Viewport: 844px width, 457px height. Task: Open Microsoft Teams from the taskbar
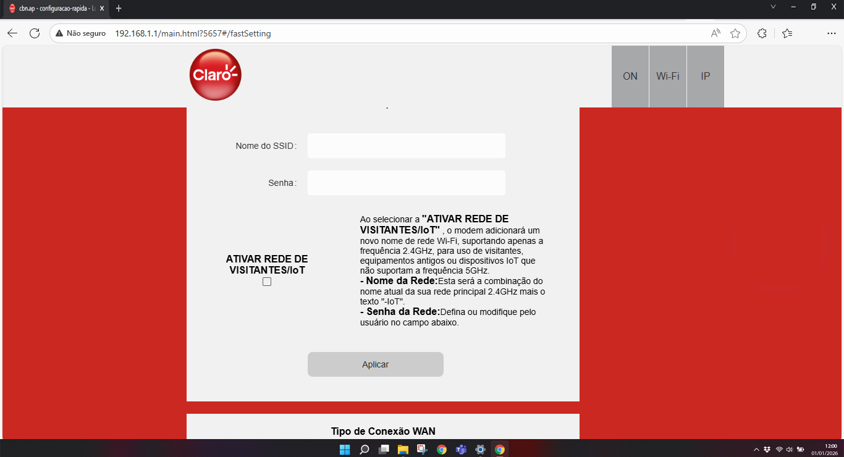(x=461, y=450)
